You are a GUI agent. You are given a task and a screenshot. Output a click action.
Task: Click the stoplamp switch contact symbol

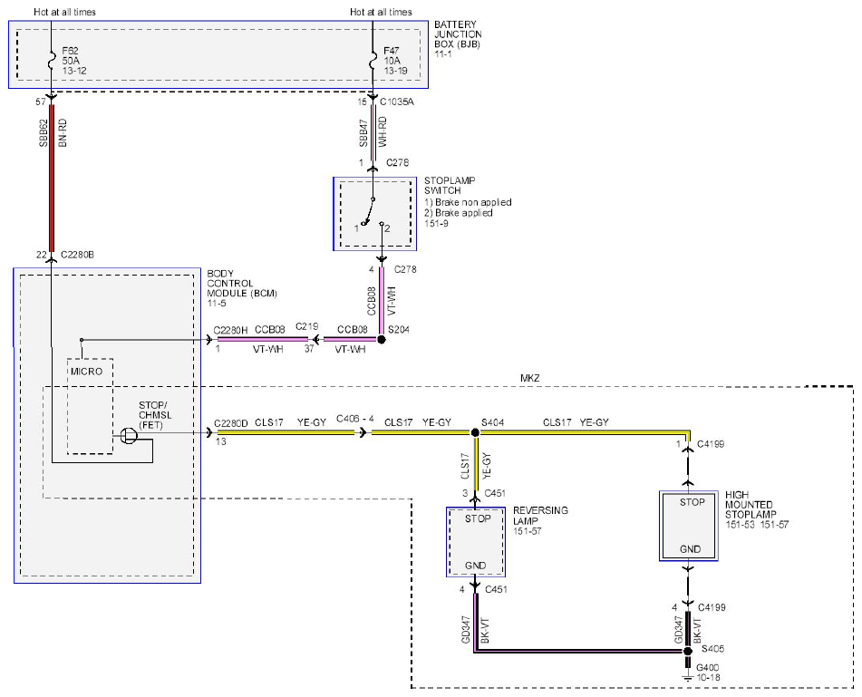373,212
